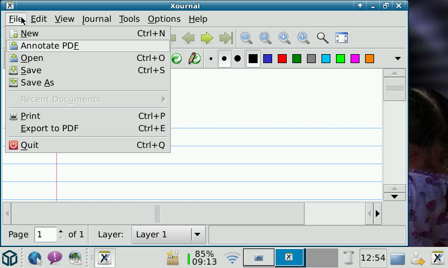Choose Print from the File menu
The height and width of the screenshot is (268, 448).
[88, 116]
